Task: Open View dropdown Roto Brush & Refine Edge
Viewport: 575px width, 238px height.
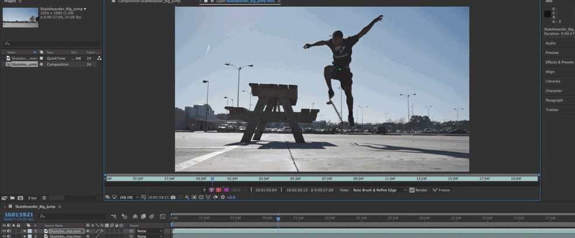Action: (379, 190)
